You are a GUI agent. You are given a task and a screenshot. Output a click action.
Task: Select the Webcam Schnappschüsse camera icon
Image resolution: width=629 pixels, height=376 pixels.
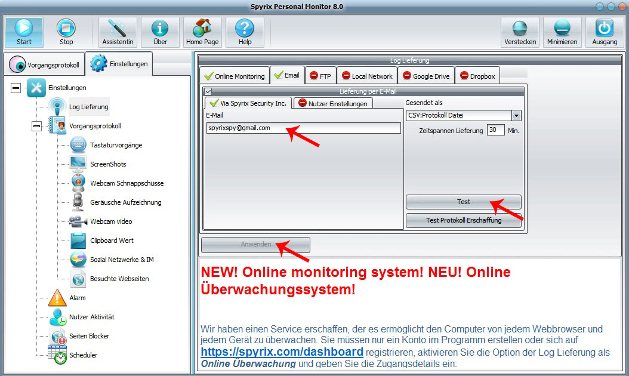78,183
